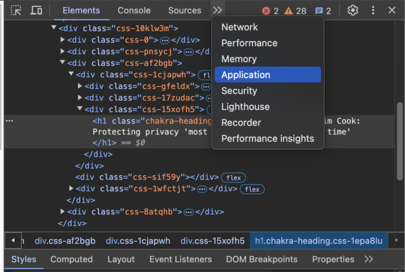Open the Computed styles tab
The width and height of the screenshot is (405, 272).
click(x=72, y=259)
